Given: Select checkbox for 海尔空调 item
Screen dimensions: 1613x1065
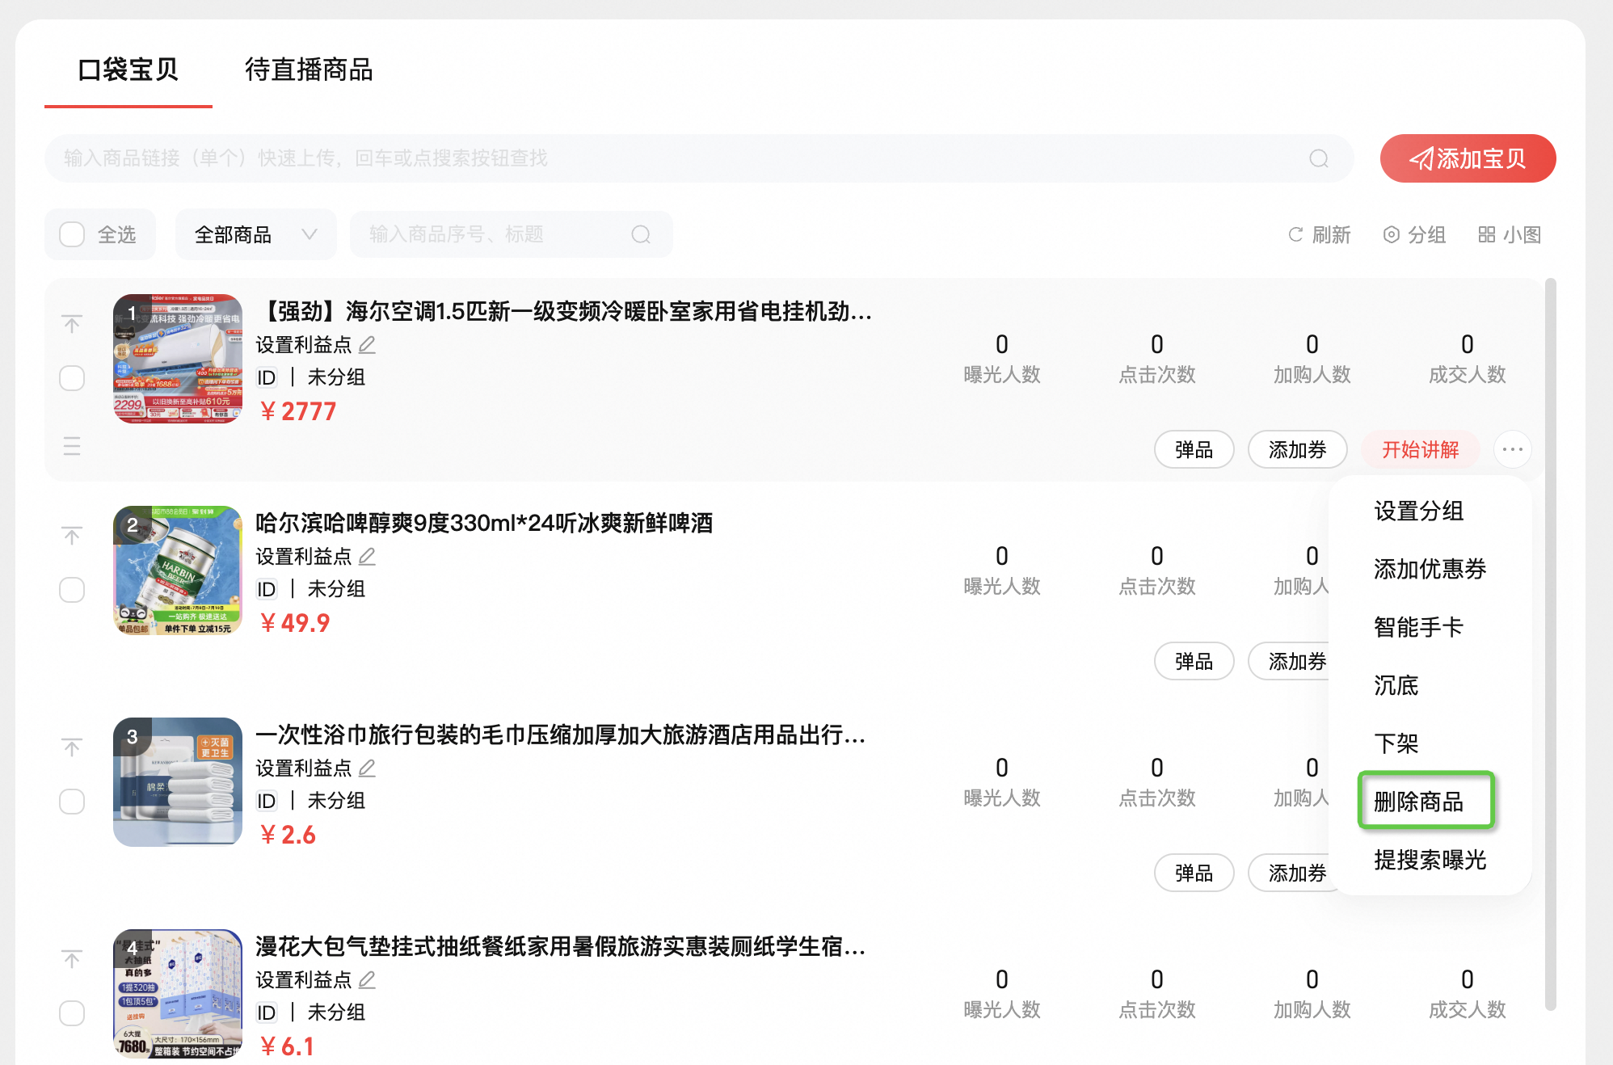Looking at the screenshot, I should tap(72, 378).
